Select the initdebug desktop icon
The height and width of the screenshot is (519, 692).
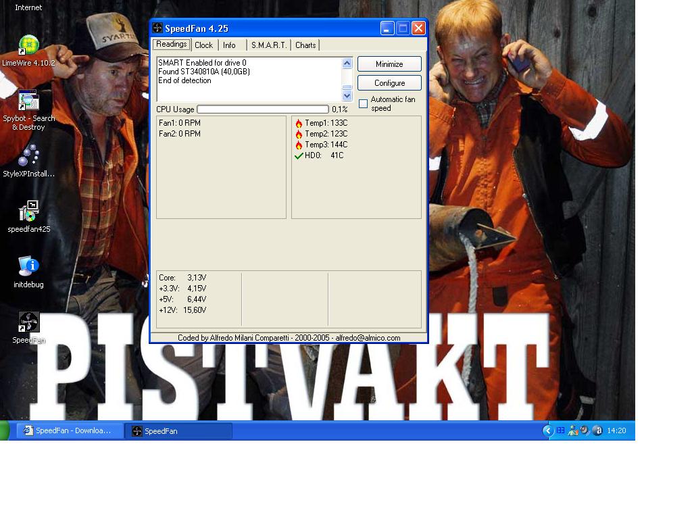(x=28, y=272)
